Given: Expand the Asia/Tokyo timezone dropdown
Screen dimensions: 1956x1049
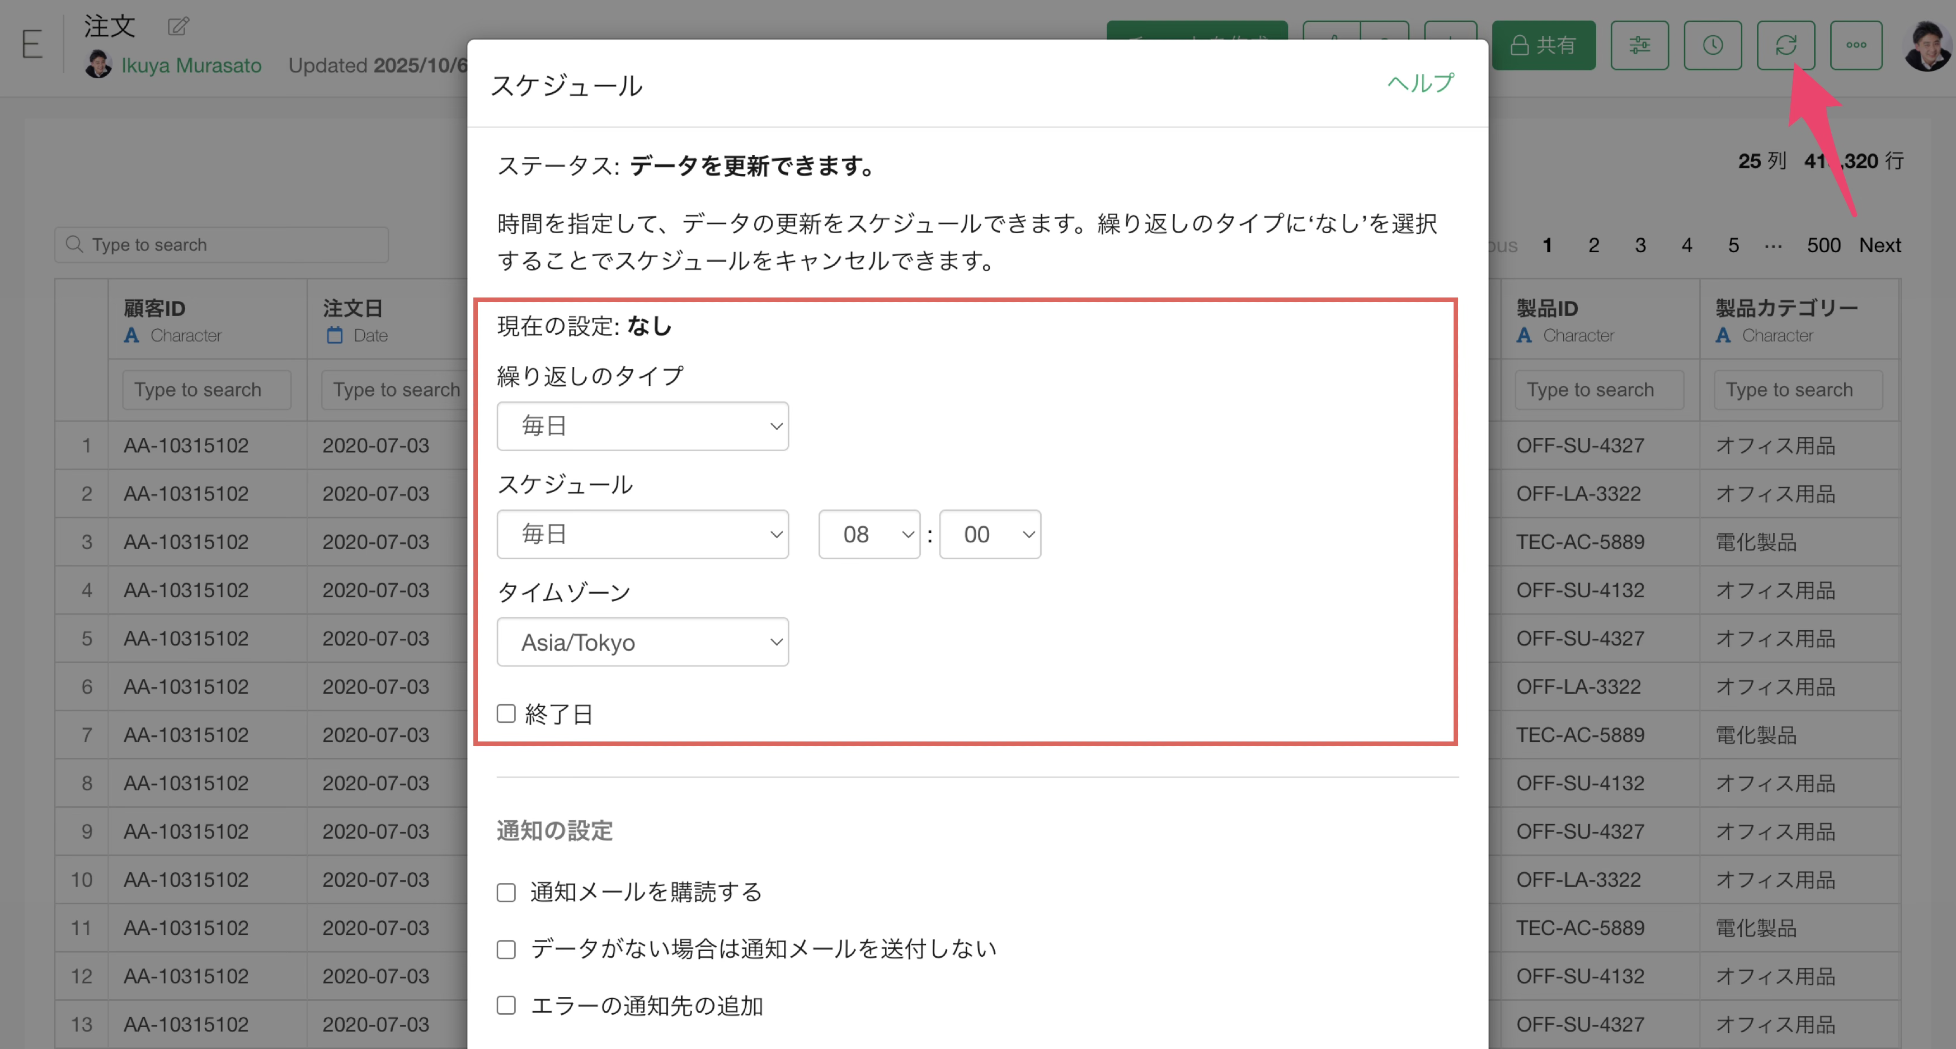Looking at the screenshot, I should (x=642, y=642).
